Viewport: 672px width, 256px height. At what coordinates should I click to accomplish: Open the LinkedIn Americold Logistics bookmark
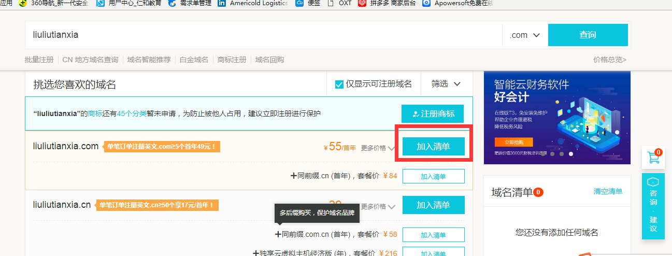point(253,3)
